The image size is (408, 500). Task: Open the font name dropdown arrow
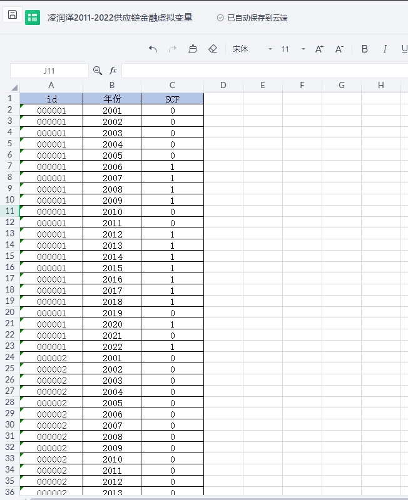[270, 49]
